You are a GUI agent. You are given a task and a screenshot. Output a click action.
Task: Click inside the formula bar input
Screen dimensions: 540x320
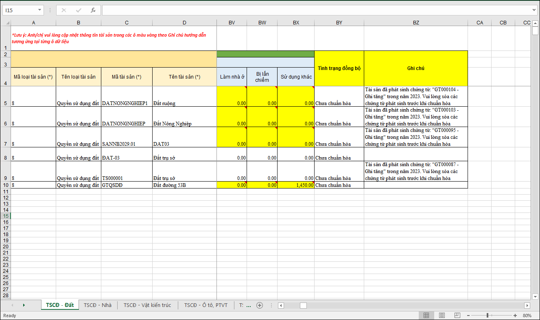[x=317, y=10]
